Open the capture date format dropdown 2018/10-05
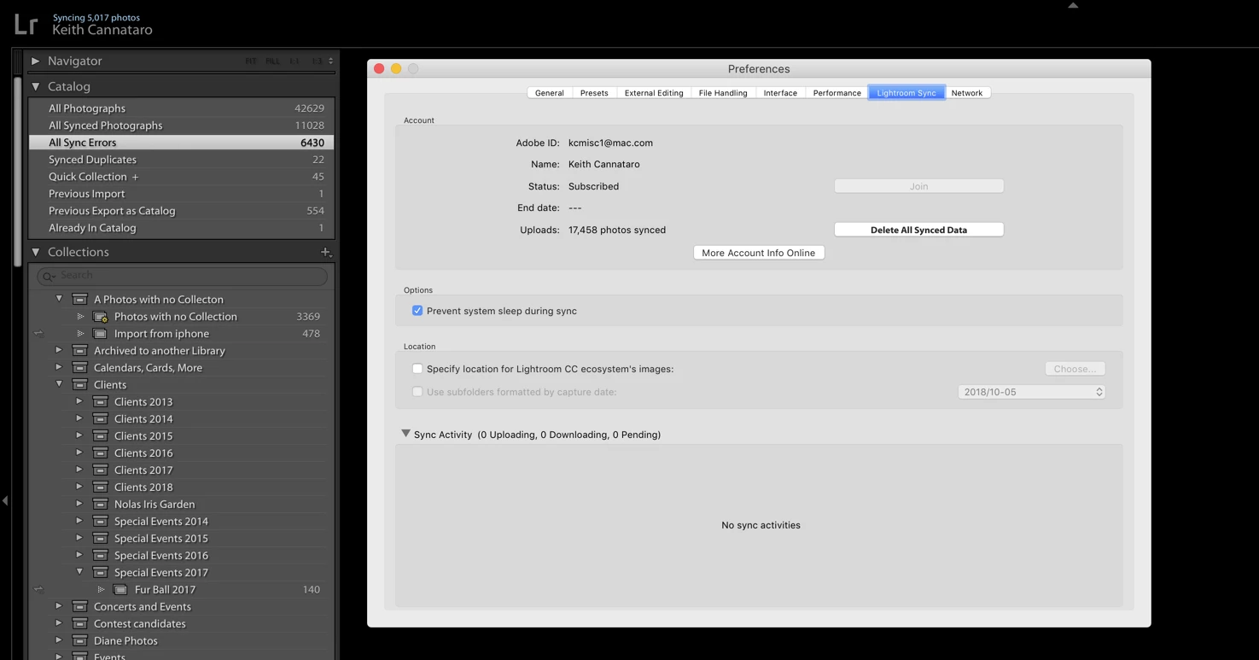The width and height of the screenshot is (1259, 660). pos(1032,392)
